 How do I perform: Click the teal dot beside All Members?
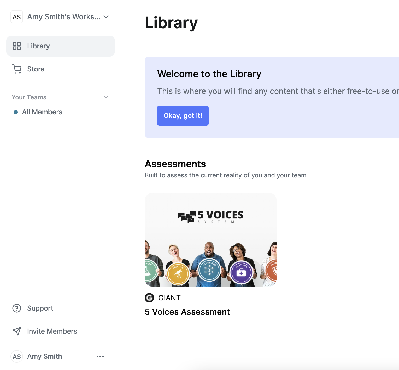coord(16,112)
